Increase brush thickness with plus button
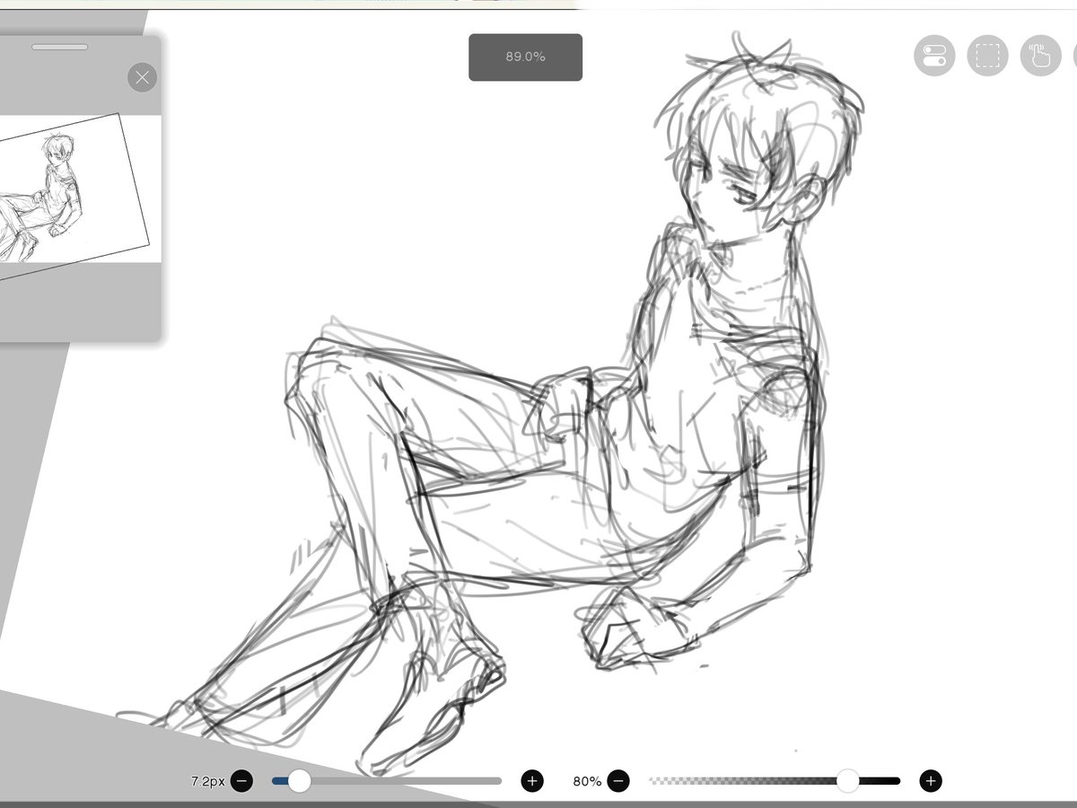The height and width of the screenshot is (808, 1077). point(532,781)
